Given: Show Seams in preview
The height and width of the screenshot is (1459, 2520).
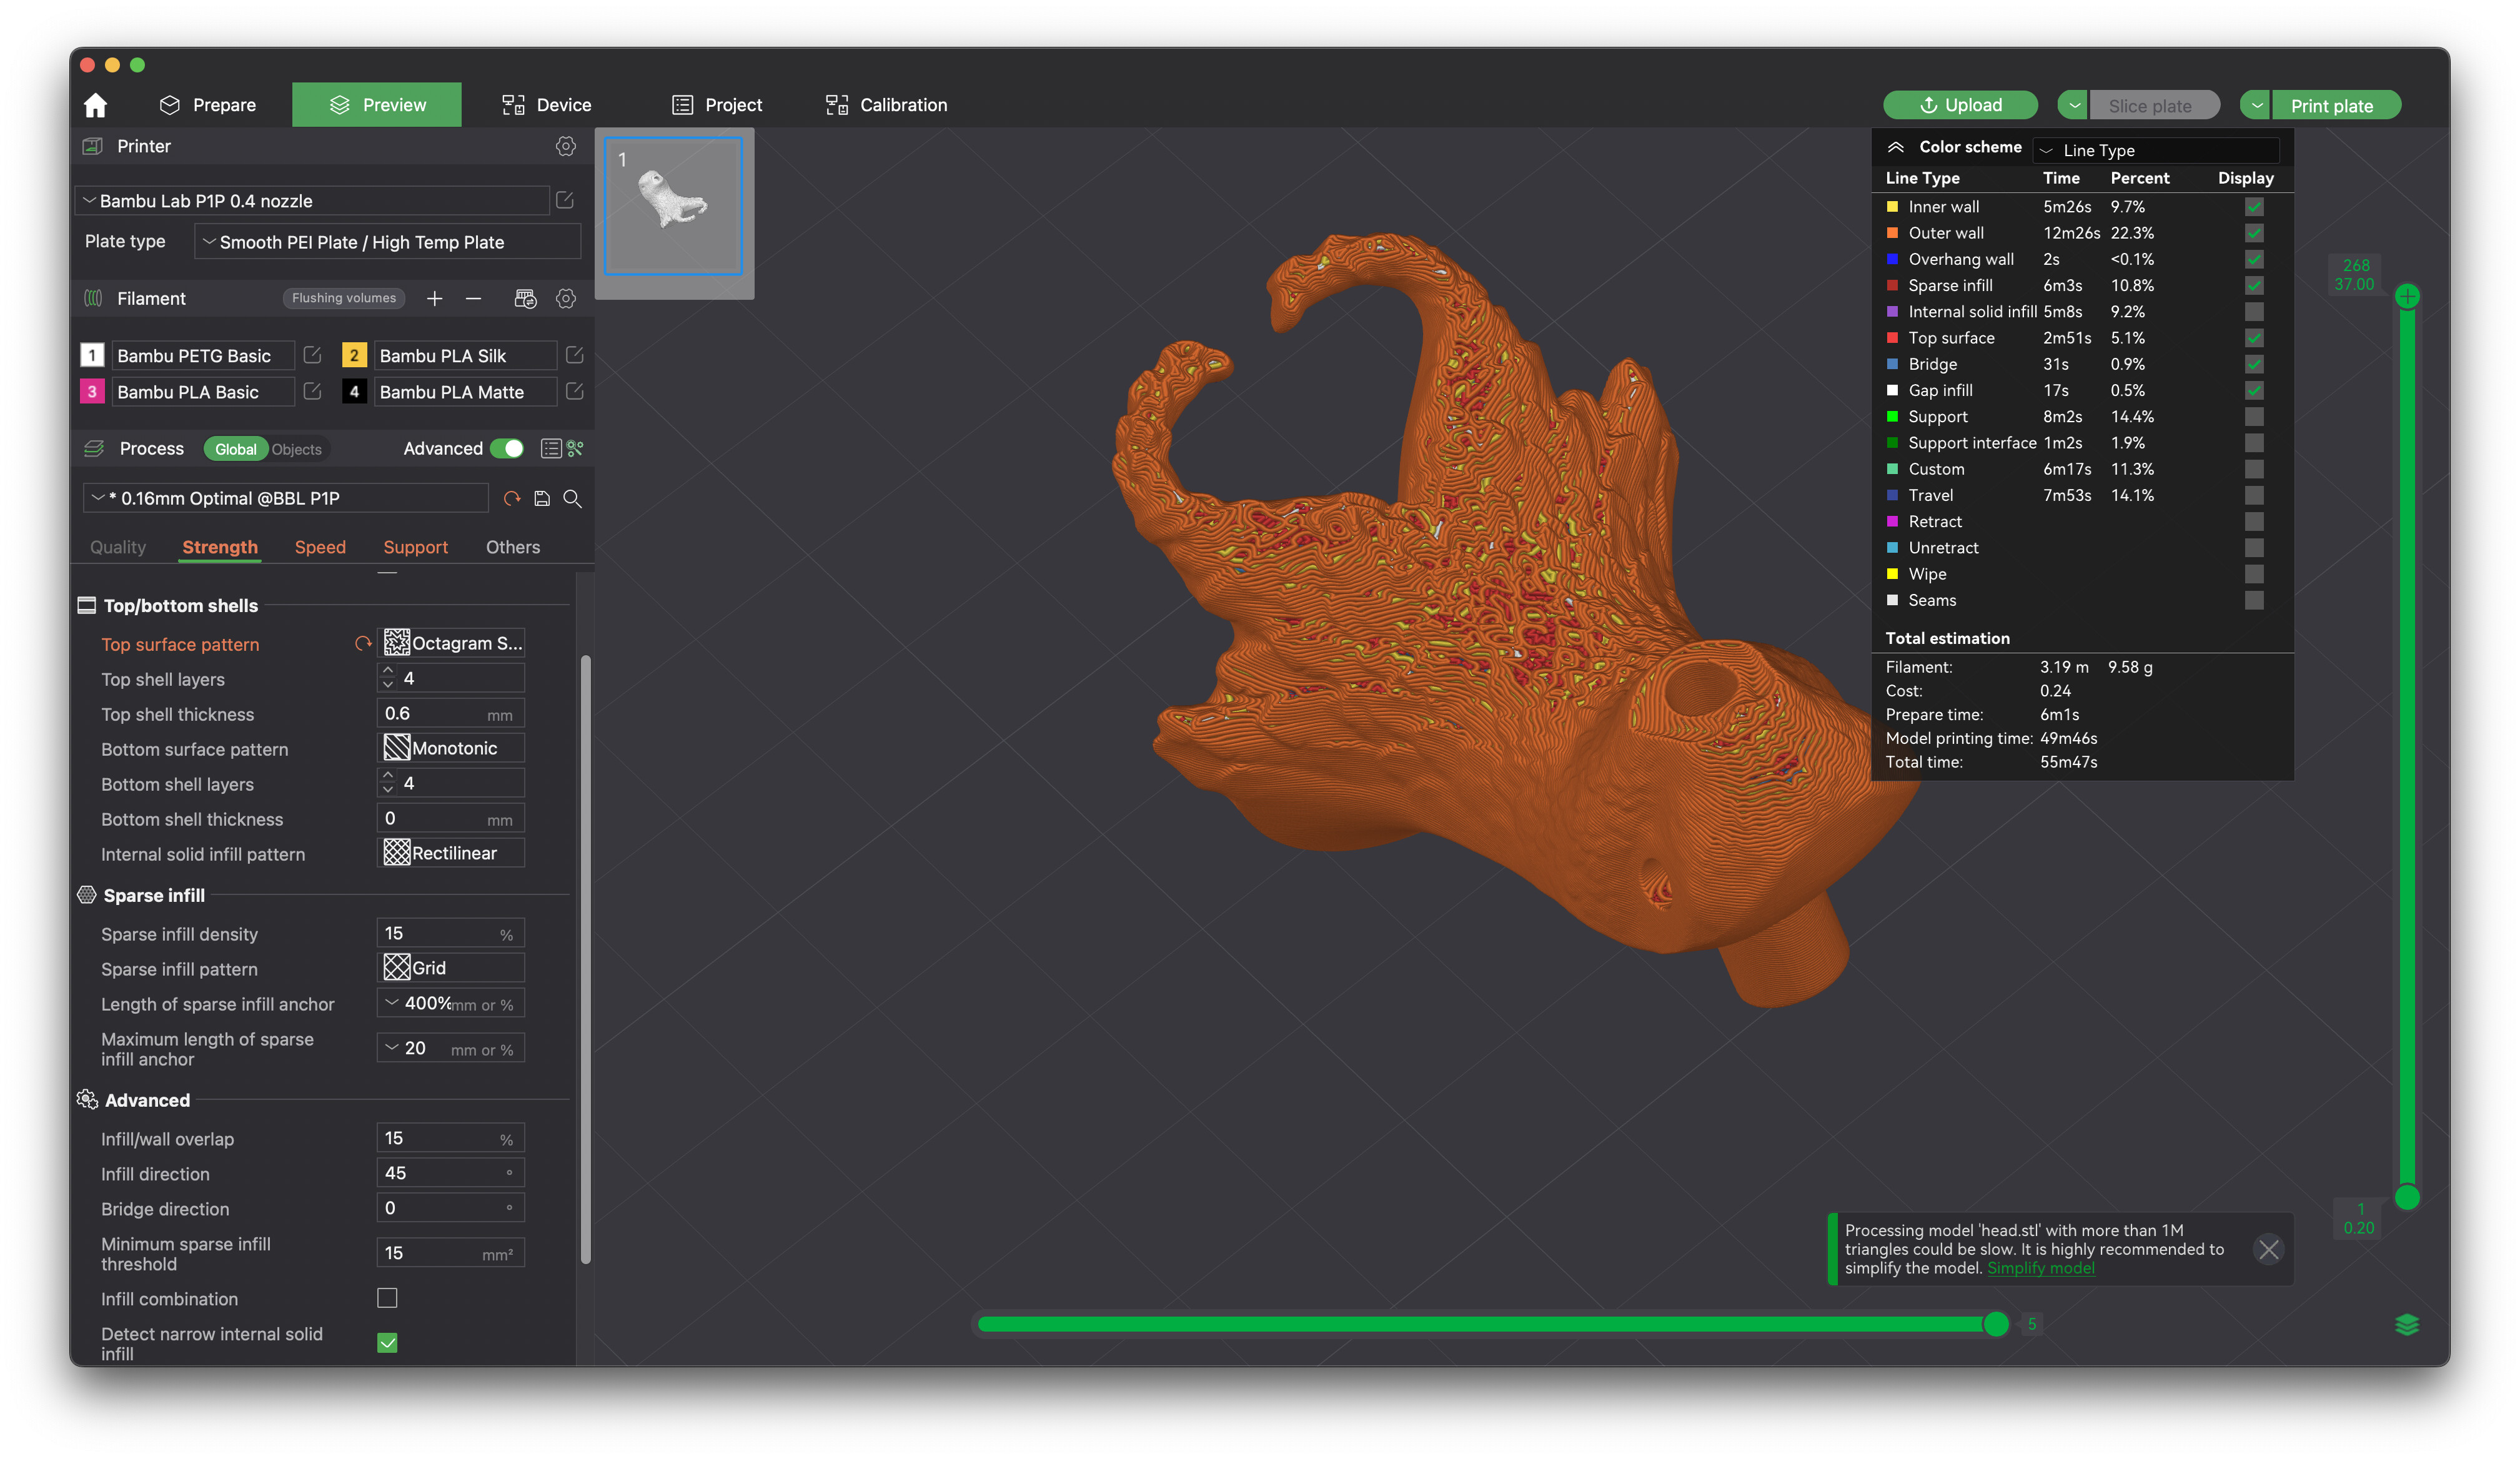Looking at the screenshot, I should coord(2254,600).
